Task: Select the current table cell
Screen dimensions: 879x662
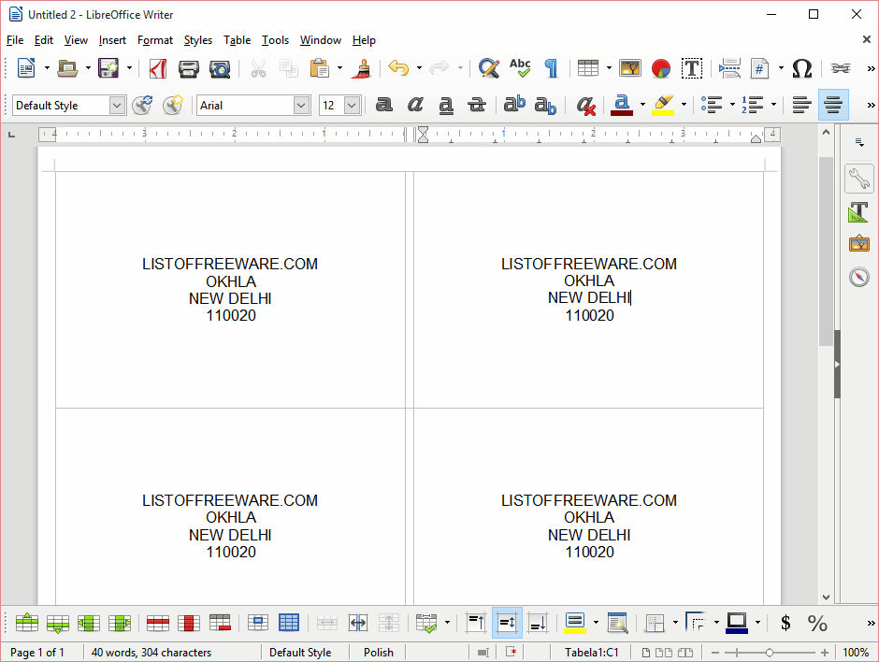Action: point(258,623)
